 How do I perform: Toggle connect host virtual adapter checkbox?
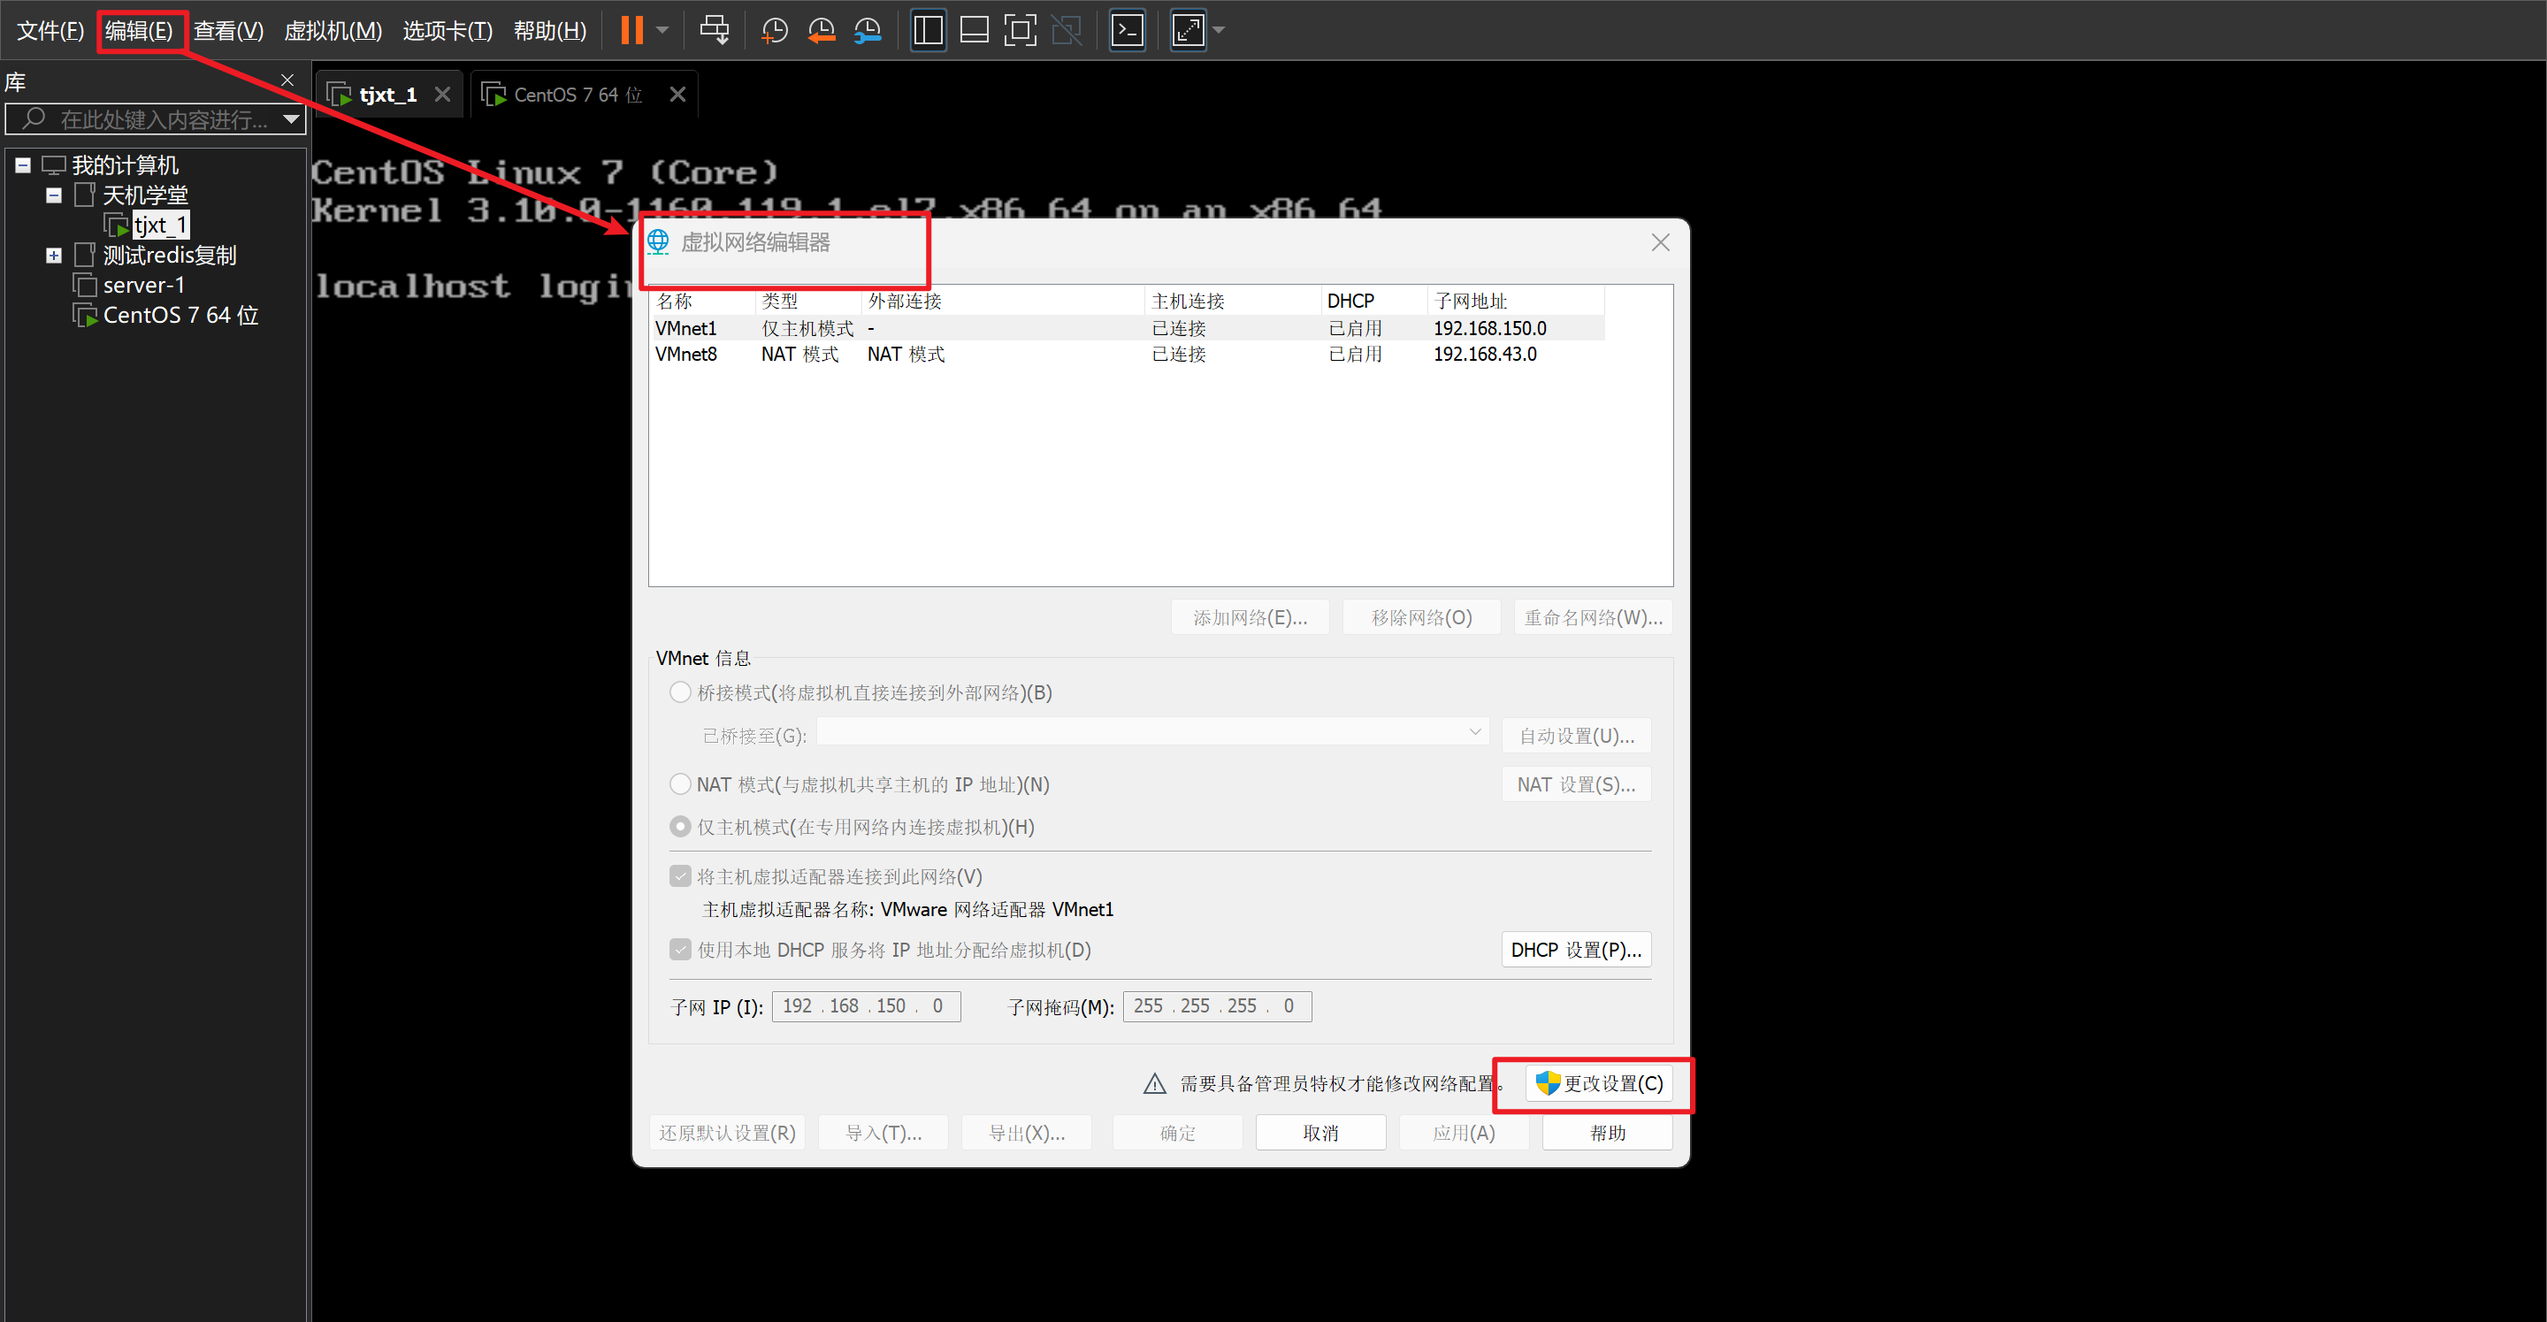coord(680,877)
